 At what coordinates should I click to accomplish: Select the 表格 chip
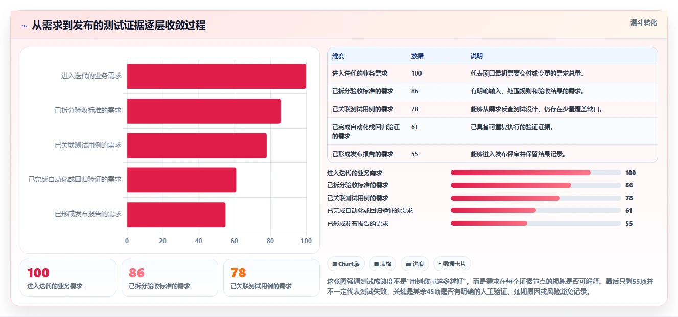(383, 264)
